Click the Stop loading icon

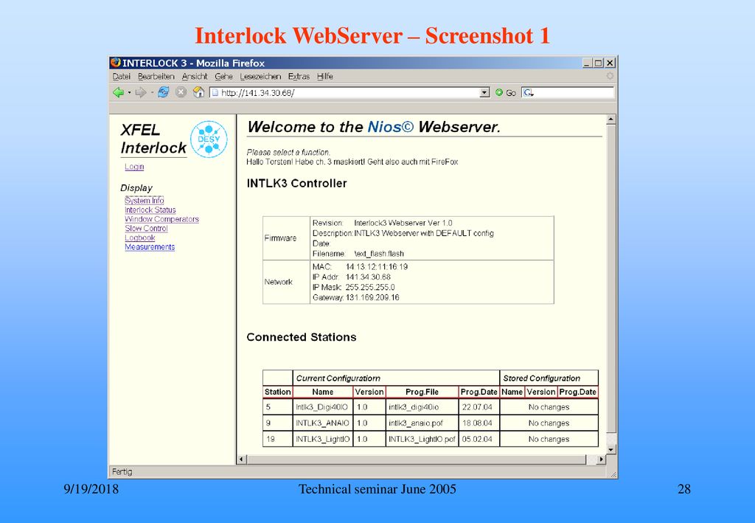(181, 92)
